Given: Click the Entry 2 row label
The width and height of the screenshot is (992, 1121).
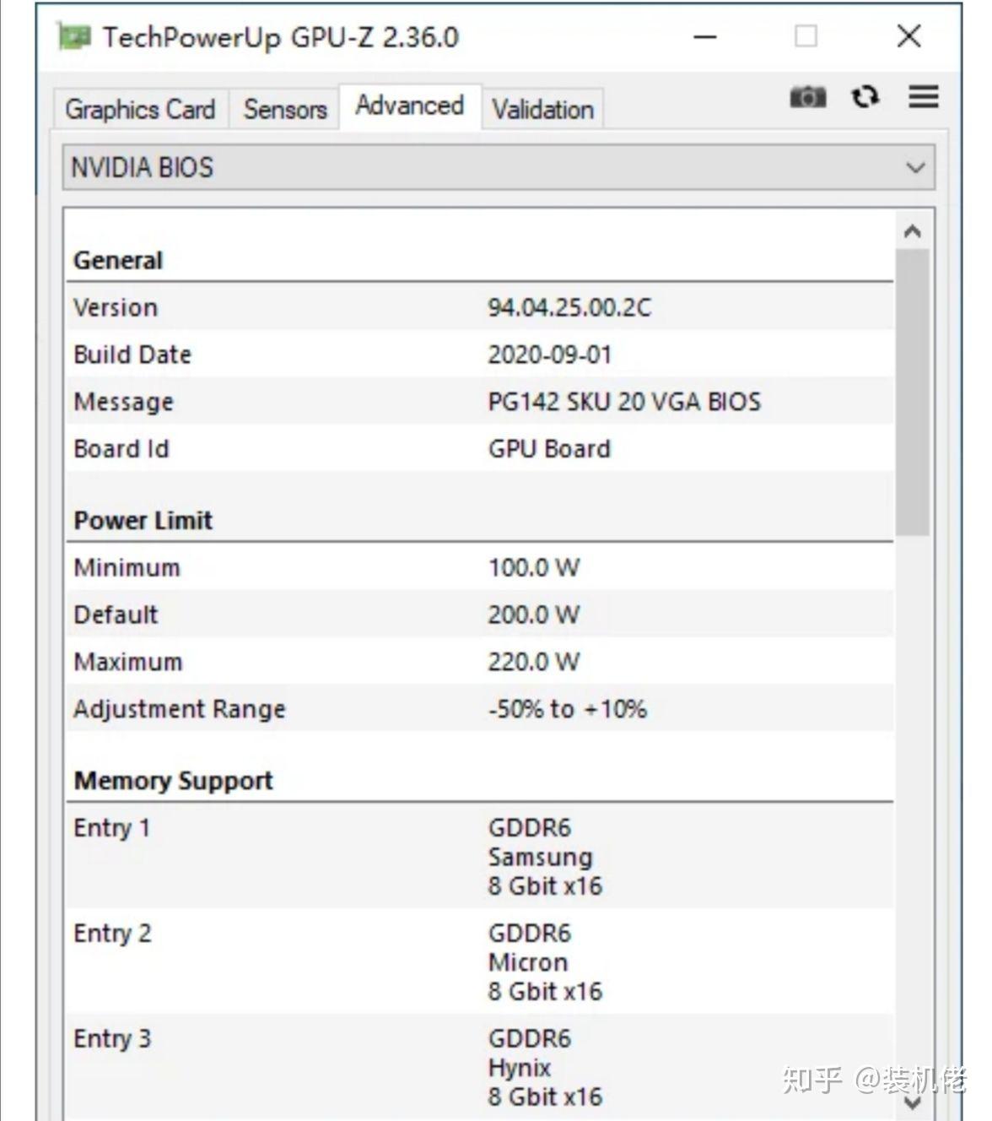Looking at the screenshot, I should point(112,934).
